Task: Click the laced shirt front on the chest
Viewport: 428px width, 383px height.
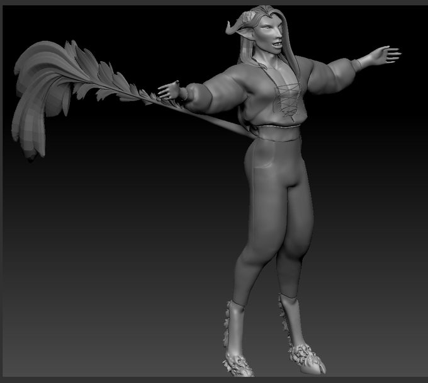Action: click(290, 101)
